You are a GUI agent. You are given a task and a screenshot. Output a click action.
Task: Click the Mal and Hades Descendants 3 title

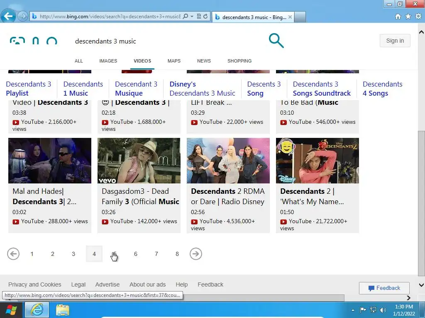44,196
